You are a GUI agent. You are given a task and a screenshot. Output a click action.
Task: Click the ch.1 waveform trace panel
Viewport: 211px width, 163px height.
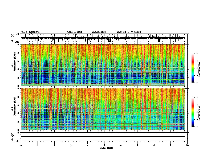click(105, 38)
